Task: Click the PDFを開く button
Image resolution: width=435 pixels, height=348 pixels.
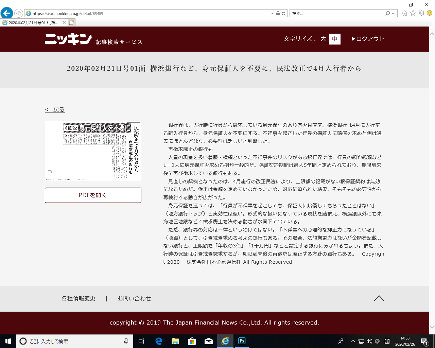Action: (93, 195)
